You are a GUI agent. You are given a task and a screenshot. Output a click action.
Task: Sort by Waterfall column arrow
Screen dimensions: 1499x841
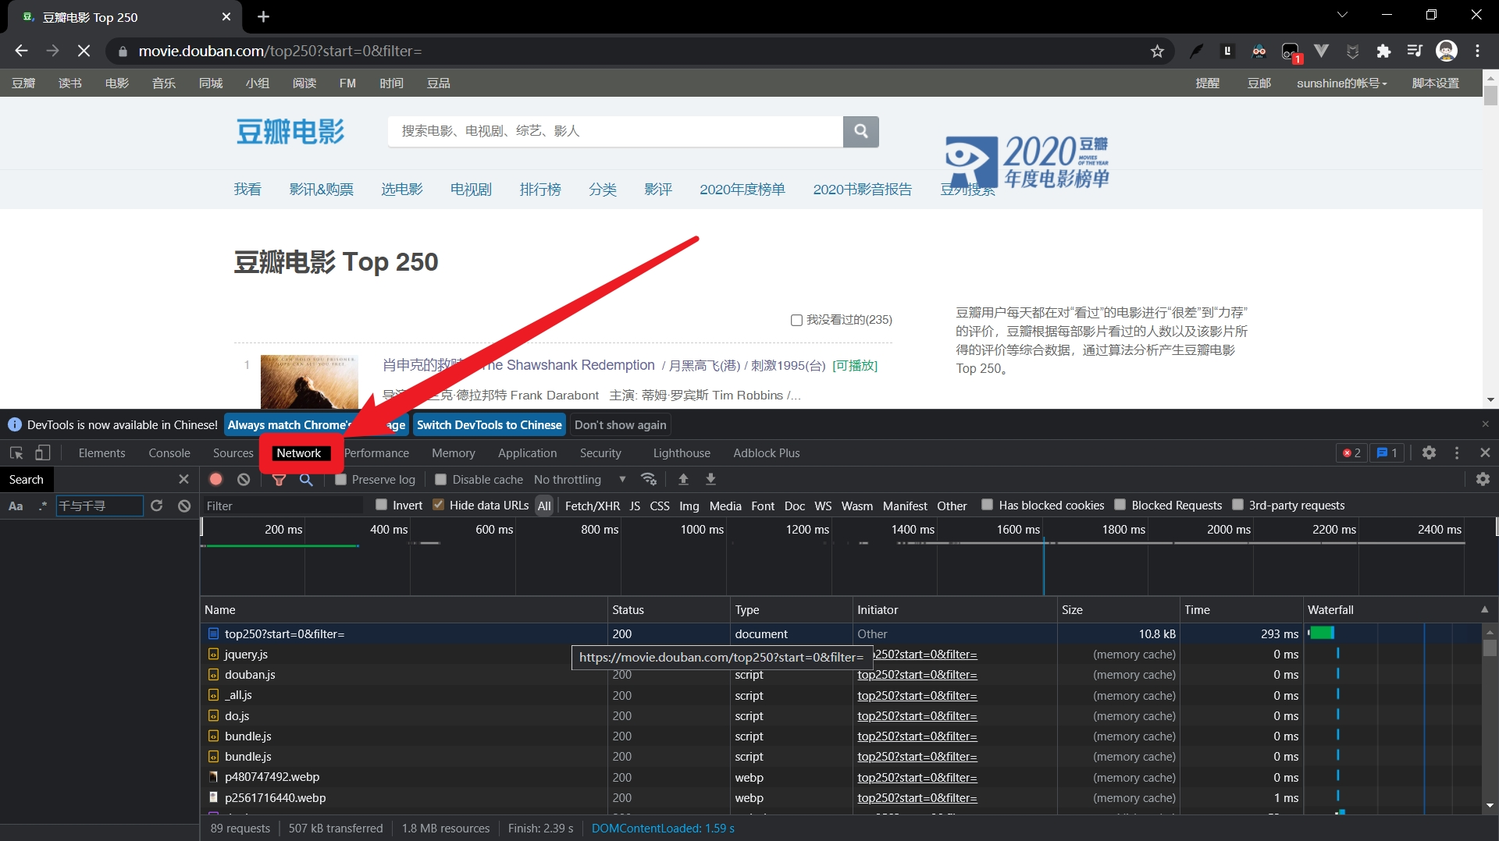tap(1484, 609)
